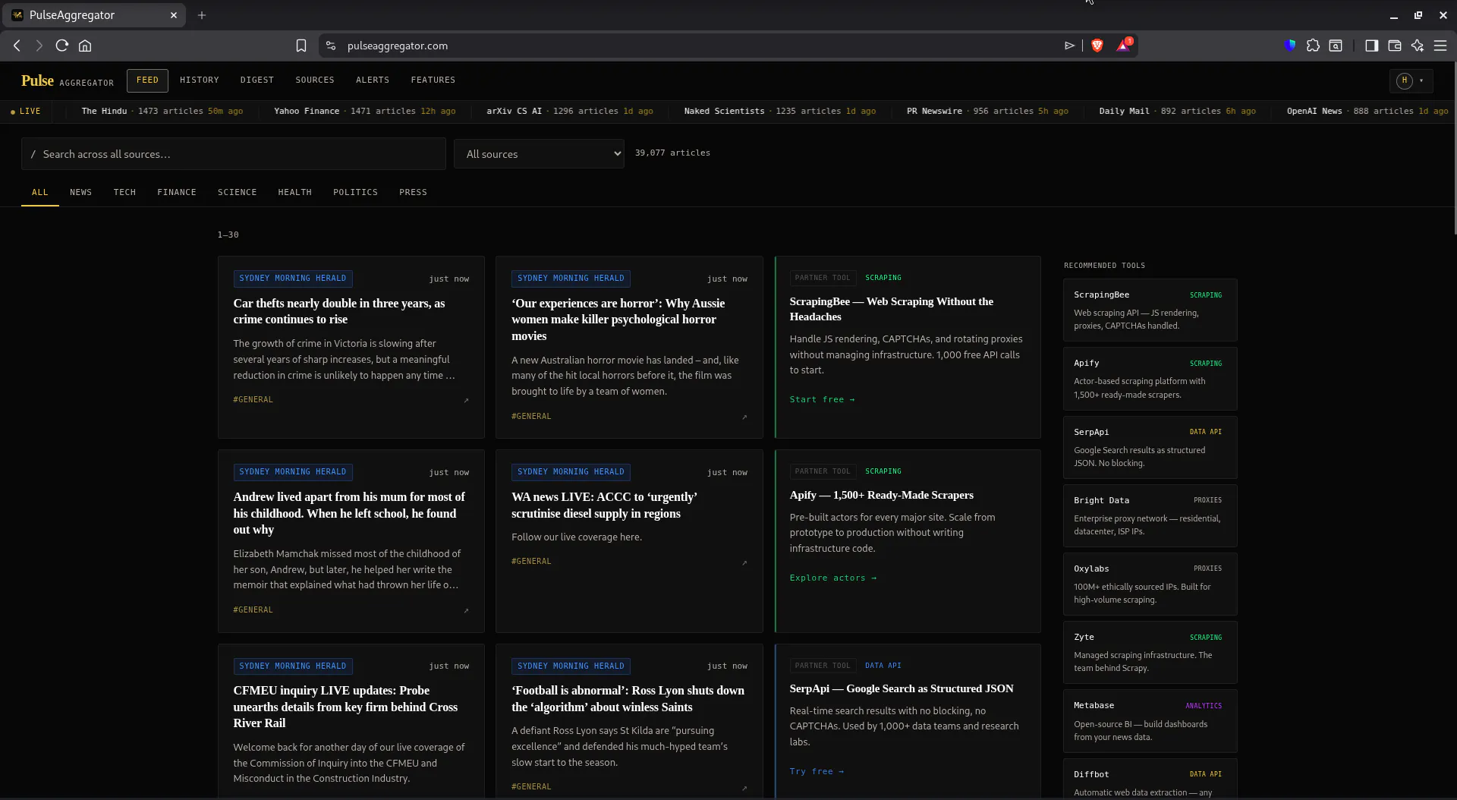Open Zyte recommended tool card
This screenshot has height=800, width=1457.
pos(1150,653)
